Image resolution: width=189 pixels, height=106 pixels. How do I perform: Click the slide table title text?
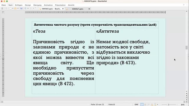tap(95, 25)
